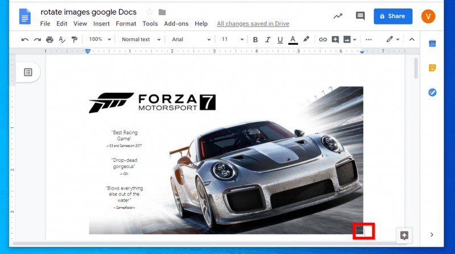This screenshot has width=455, height=254.
Task: Open the text color picker
Action: tap(293, 40)
